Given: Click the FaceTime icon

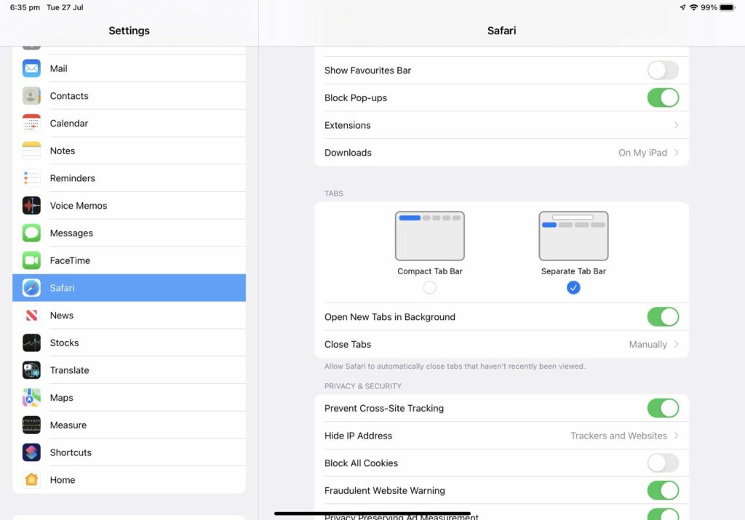Looking at the screenshot, I should coord(31,260).
